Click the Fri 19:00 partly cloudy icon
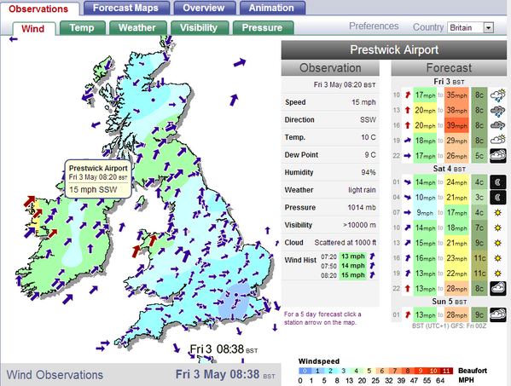 497,141
